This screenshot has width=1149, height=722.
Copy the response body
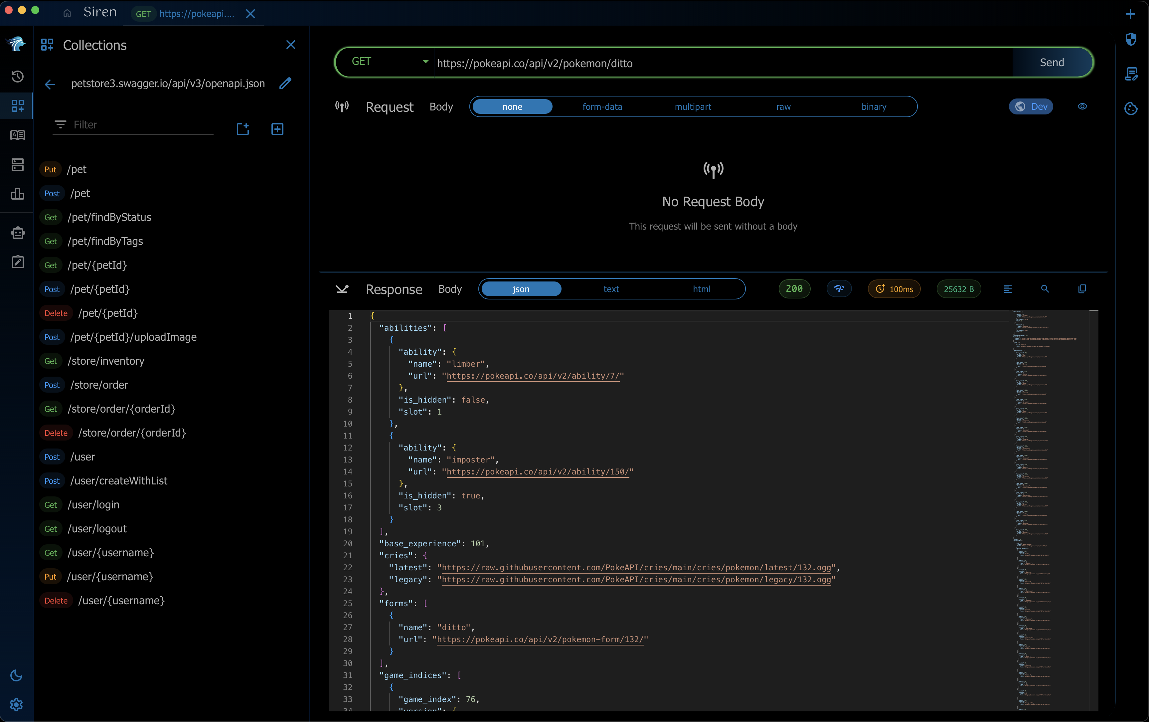coord(1082,289)
